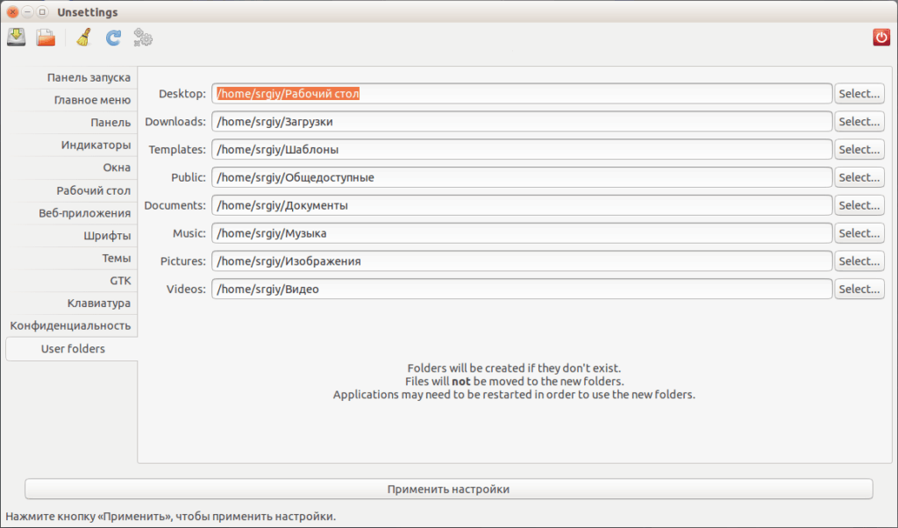The image size is (898, 528).
Task: Open the Панель запуска tab
Action: [x=72, y=77]
